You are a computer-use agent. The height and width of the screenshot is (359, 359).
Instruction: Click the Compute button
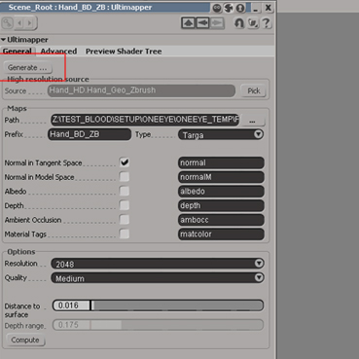tap(25, 341)
